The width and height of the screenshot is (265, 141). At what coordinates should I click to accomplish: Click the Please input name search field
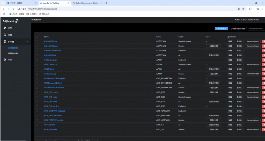(x=256, y=29)
